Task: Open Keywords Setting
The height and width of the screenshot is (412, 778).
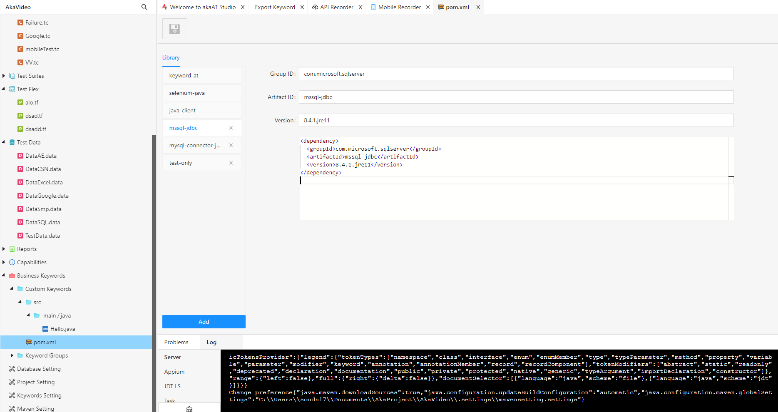Action: 39,395
